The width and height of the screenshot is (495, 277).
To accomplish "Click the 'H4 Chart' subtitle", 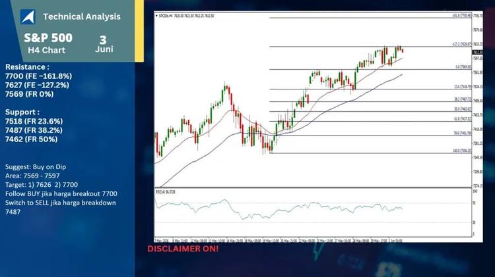I will [46, 50].
